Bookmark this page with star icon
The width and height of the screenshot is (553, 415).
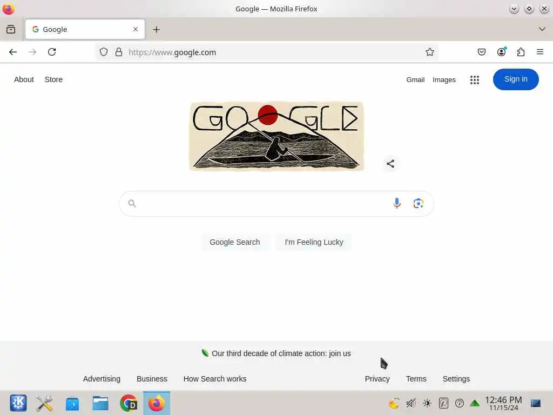[429, 52]
